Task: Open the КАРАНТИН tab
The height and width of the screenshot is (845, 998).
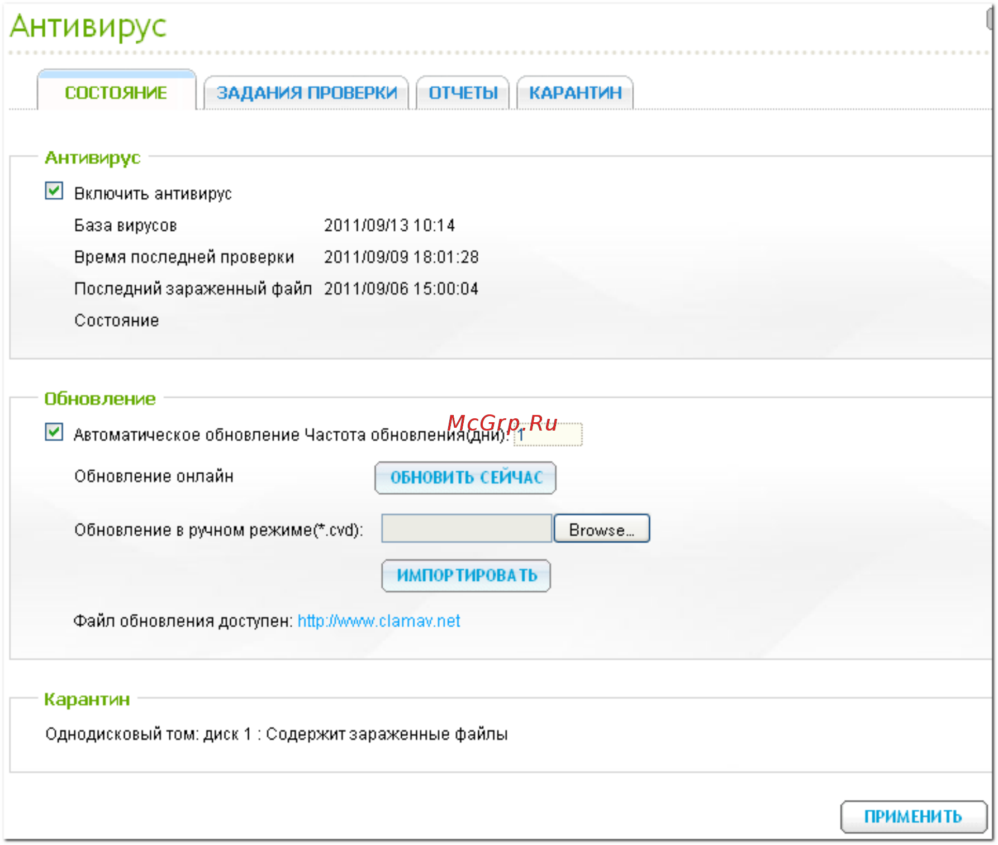Action: (x=575, y=92)
